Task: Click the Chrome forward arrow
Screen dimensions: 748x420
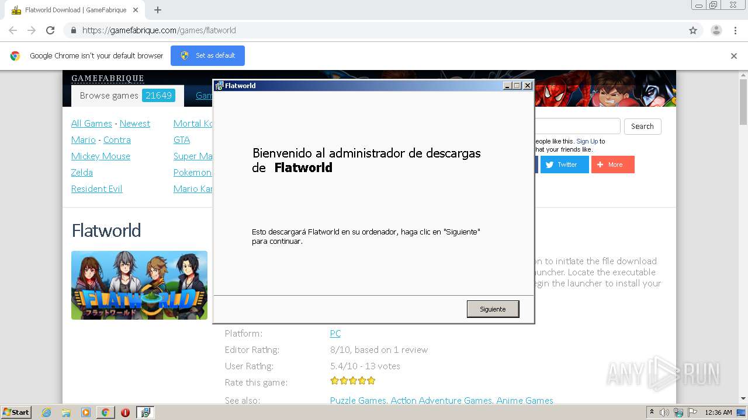Action: 32,30
